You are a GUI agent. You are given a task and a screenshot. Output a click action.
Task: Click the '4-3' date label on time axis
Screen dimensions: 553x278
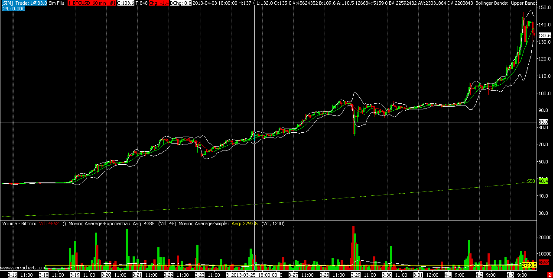(x=511, y=275)
